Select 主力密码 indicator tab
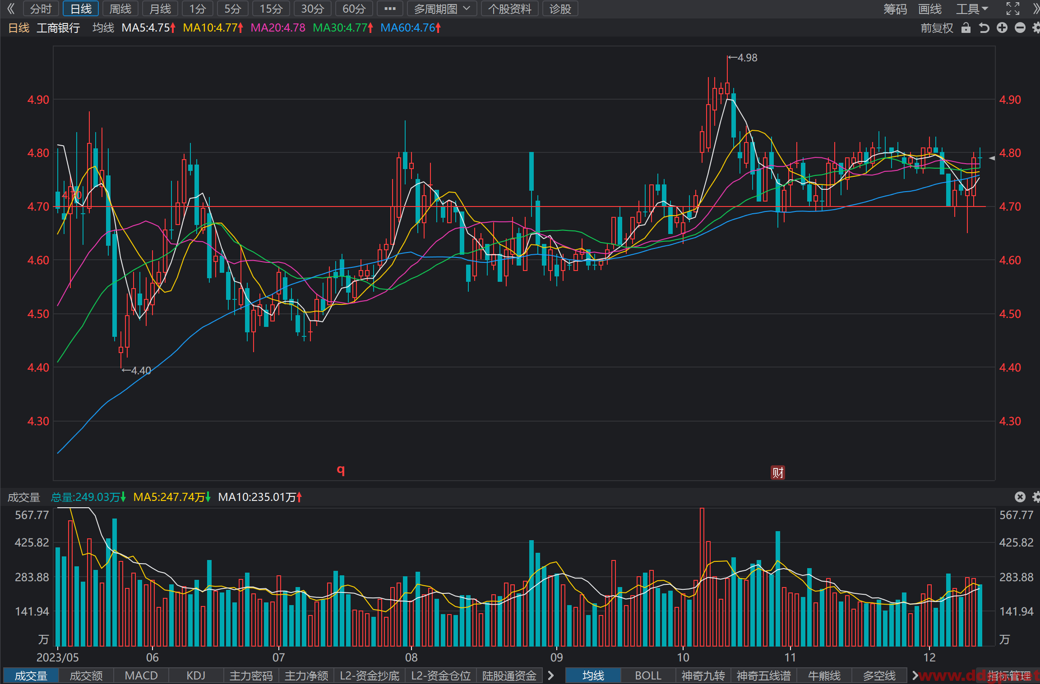 pyautogui.click(x=251, y=675)
